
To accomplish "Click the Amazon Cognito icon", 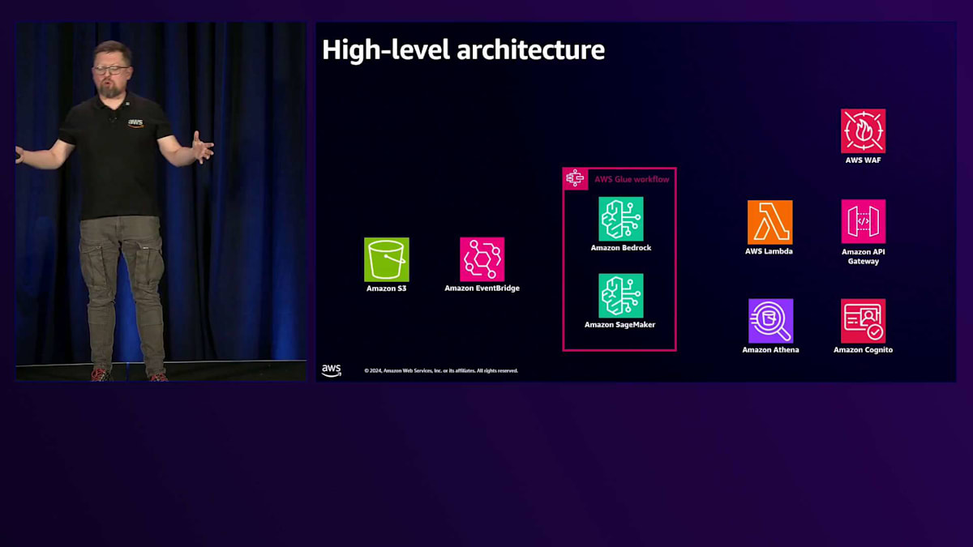I will [x=863, y=321].
